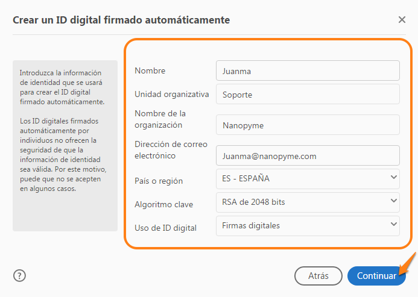Click the Unidad organizativa field

(308, 94)
